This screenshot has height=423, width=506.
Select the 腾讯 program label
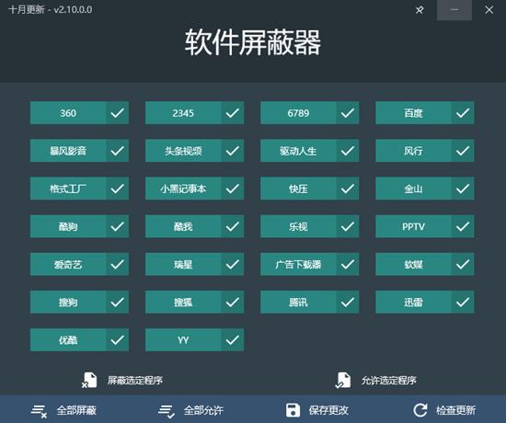point(298,302)
